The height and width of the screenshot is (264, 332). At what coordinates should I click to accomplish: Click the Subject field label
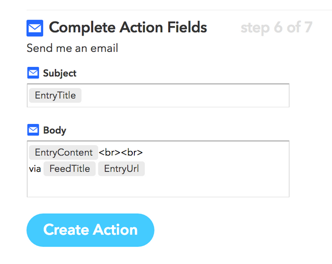(x=60, y=73)
